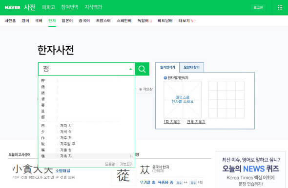Open the apps grid menu icon
Viewport: 288px width, 188px height.
pos(280,7)
